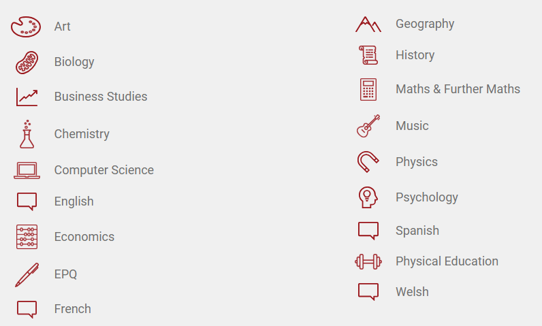This screenshot has height=326, width=542.
Task: Open the Welsh subject link
Action: coord(412,292)
